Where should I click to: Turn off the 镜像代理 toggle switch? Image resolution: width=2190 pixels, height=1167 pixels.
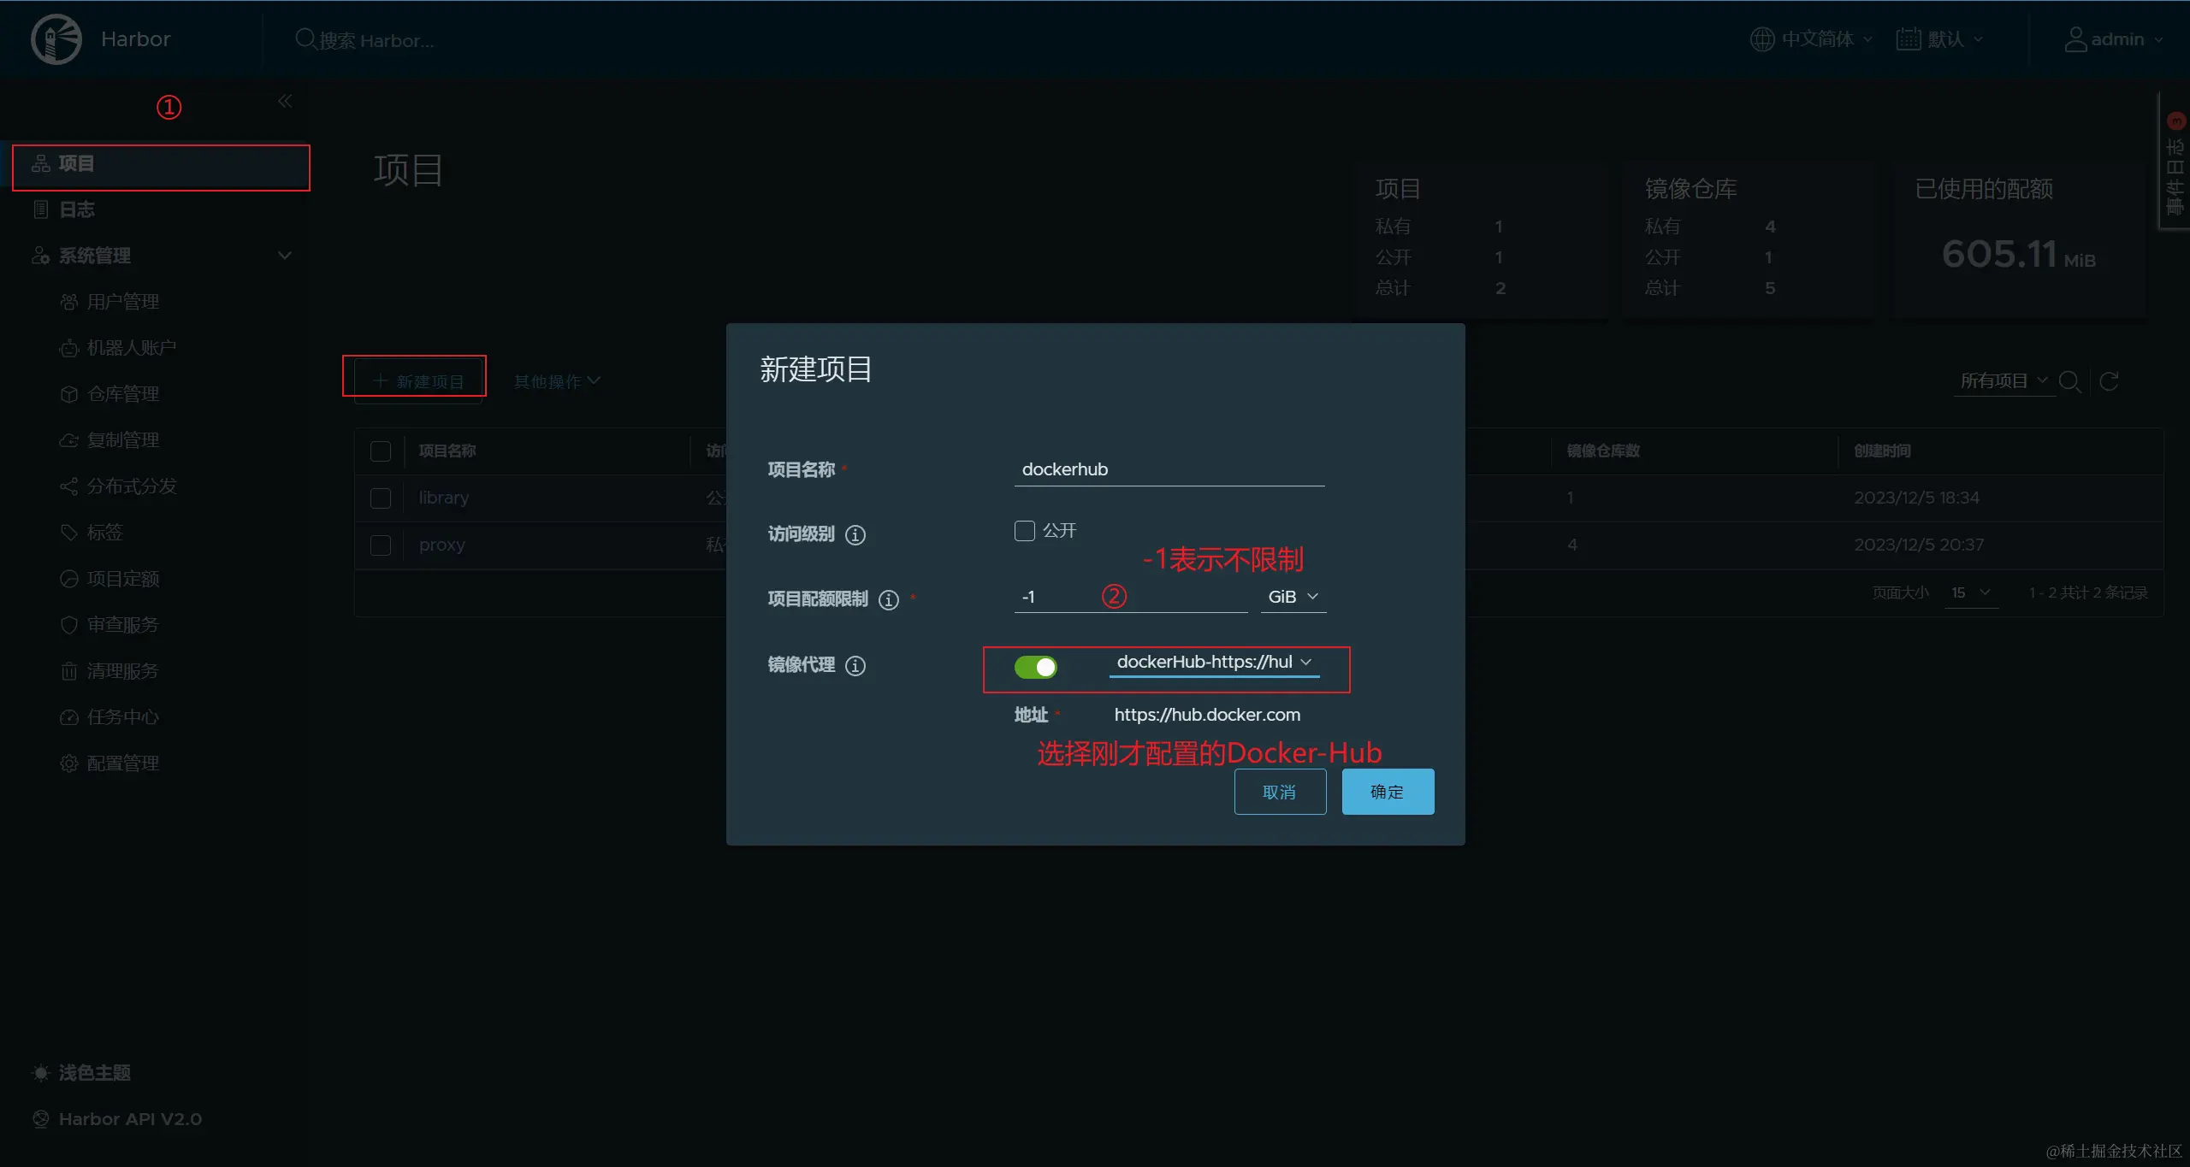pos(1035,667)
